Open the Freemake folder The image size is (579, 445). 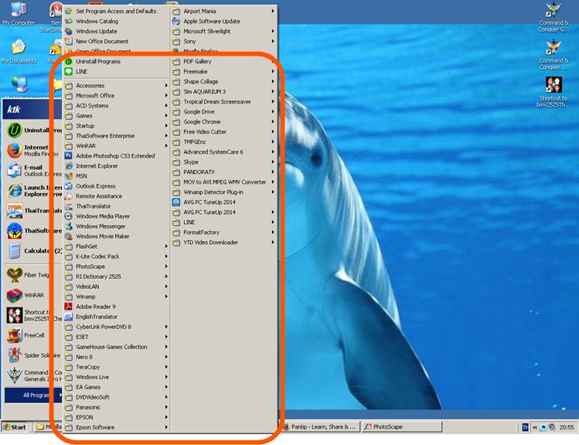tap(223, 72)
